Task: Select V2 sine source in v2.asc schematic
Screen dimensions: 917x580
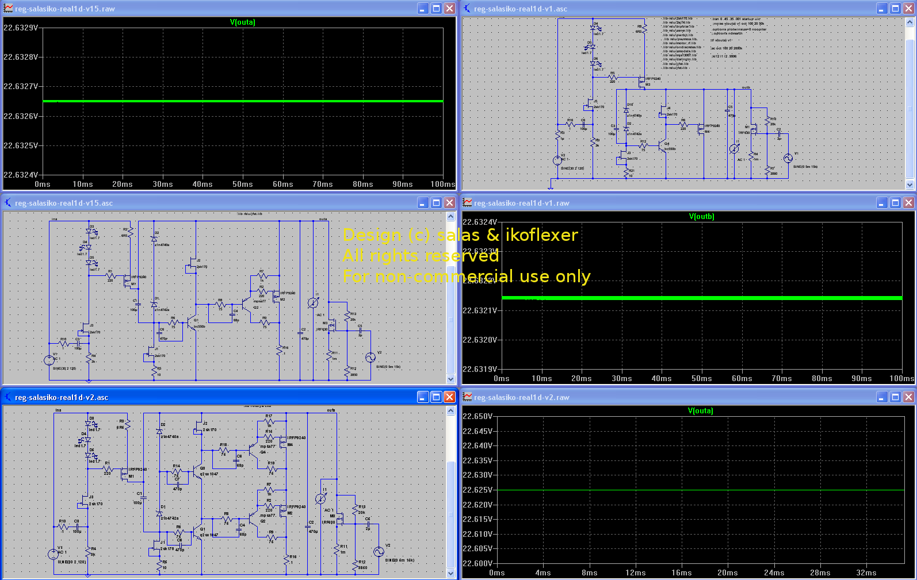Action: coord(379,551)
